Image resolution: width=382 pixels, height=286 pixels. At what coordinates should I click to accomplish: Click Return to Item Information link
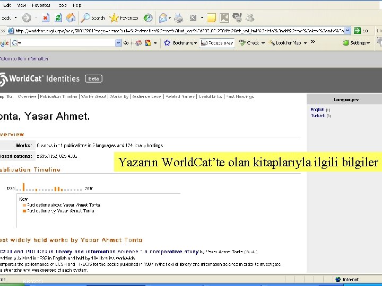pyautogui.click(x=24, y=59)
